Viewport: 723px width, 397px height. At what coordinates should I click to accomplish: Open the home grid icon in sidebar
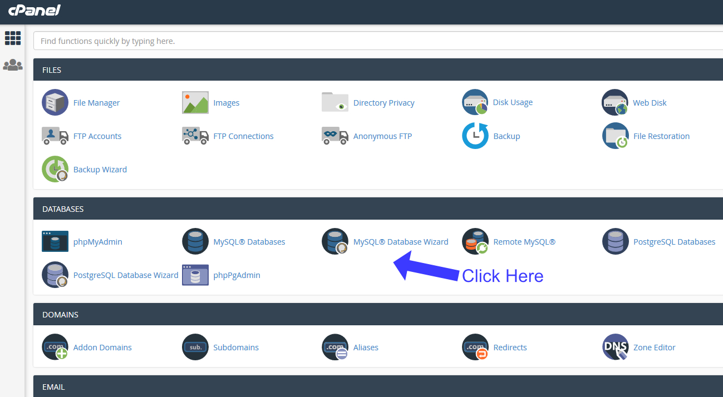pyautogui.click(x=12, y=38)
